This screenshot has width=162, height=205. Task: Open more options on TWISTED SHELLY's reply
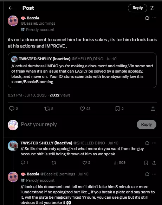click(x=154, y=143)
